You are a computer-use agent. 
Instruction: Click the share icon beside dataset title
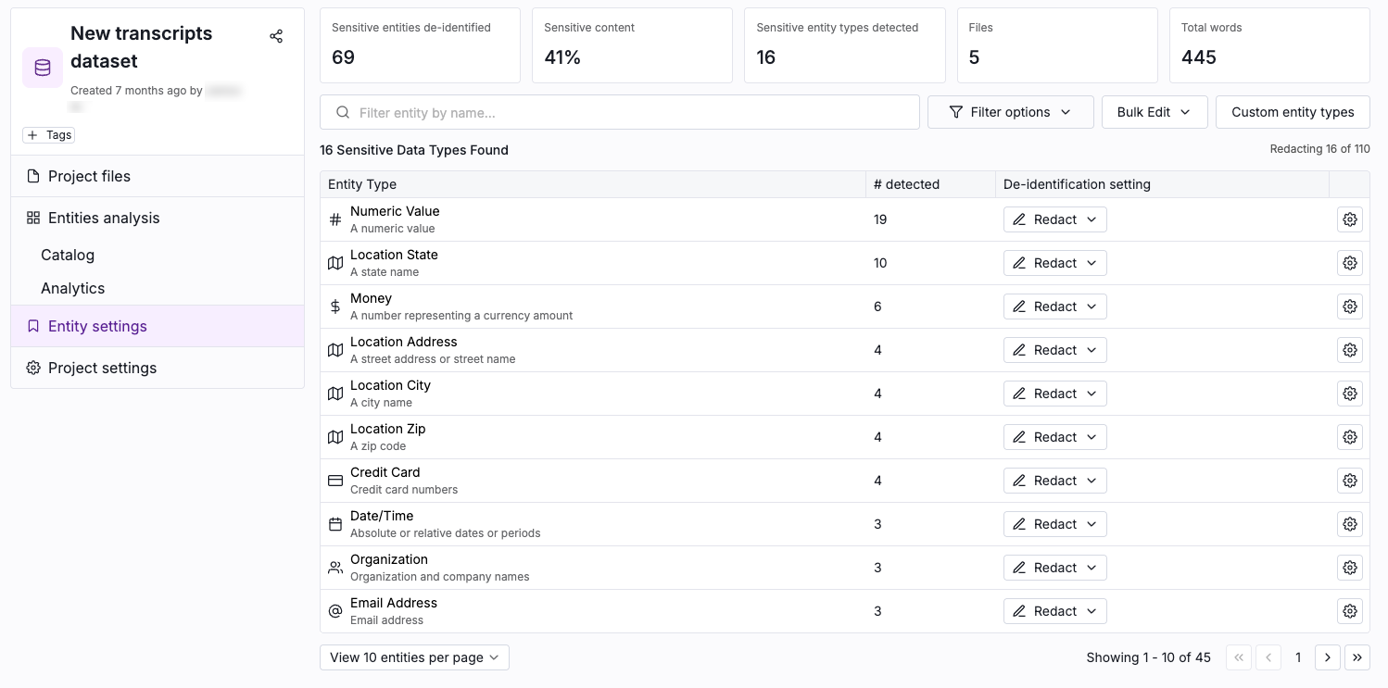point(276,36)
